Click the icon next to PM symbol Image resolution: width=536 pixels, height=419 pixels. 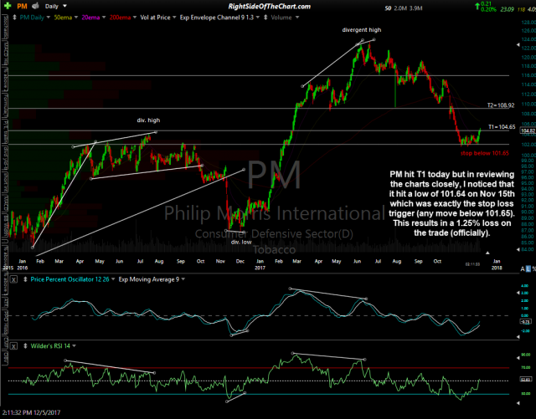coord(35,6)
